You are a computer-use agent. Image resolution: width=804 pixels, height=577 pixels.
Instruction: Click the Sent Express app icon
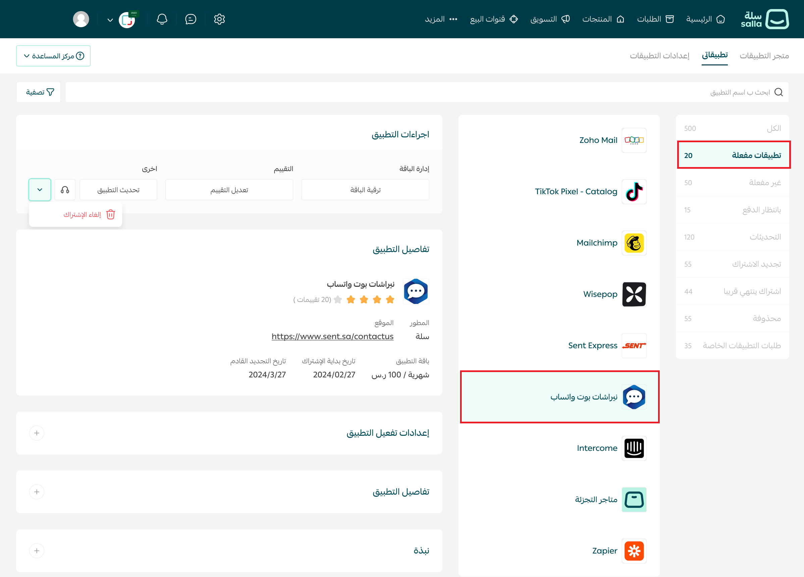[x=634, y=346]
